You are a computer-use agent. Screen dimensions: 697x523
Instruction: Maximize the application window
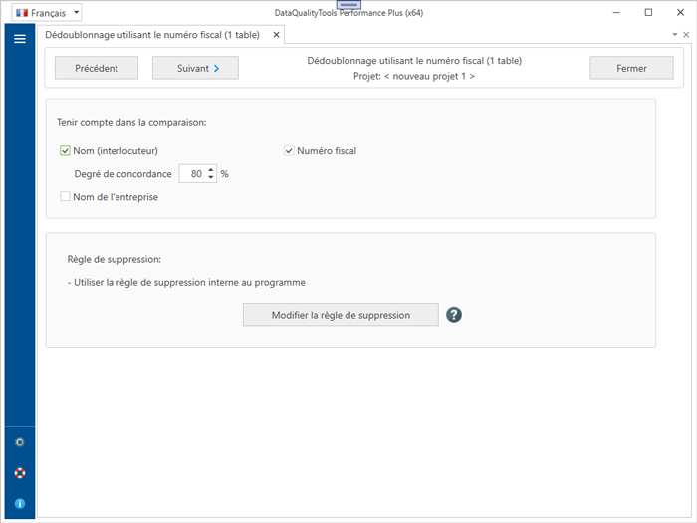[648, 12]
